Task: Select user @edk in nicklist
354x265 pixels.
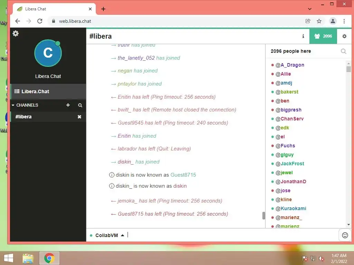Action: click(x=282, y=128)
